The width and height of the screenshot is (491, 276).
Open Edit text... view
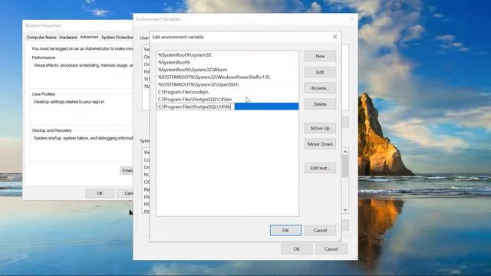[x=320, y=168]
